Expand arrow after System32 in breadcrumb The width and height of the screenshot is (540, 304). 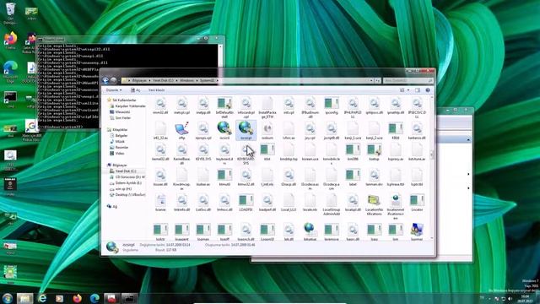218,80
